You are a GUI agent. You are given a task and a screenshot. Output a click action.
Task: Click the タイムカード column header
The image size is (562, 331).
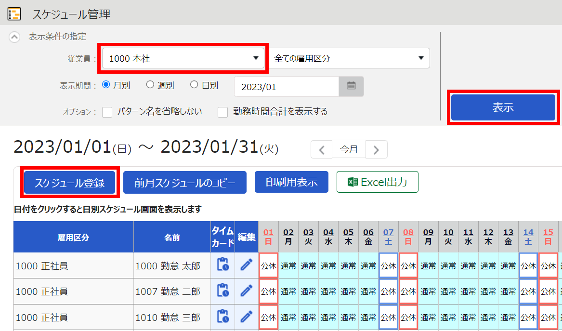point(222,237)
